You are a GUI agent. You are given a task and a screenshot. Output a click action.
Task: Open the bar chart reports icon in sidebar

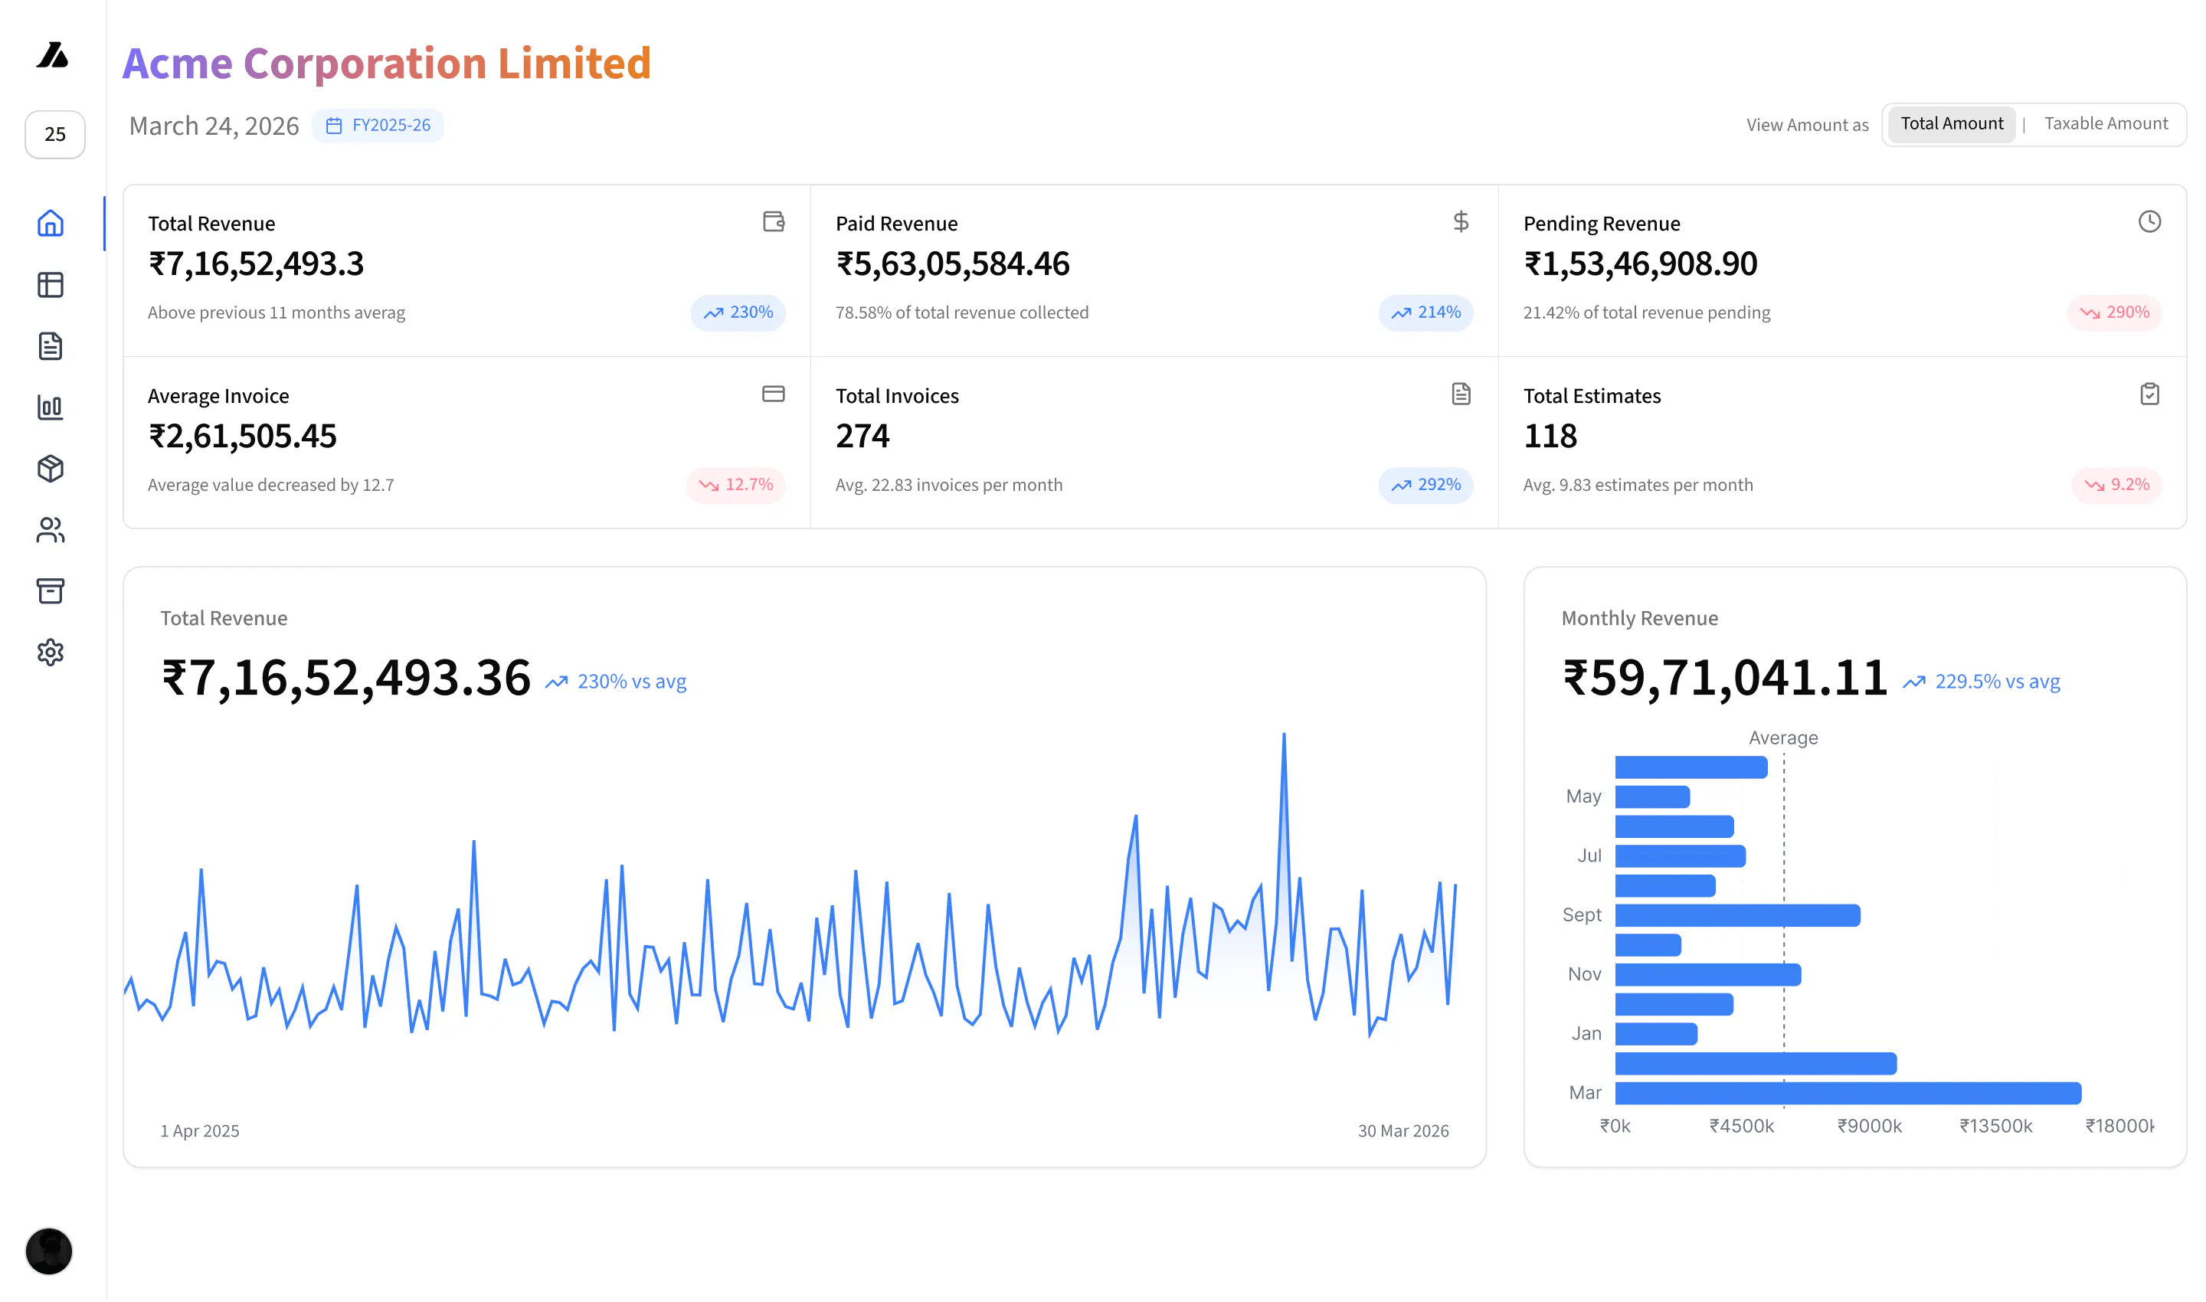pos(51,408)
